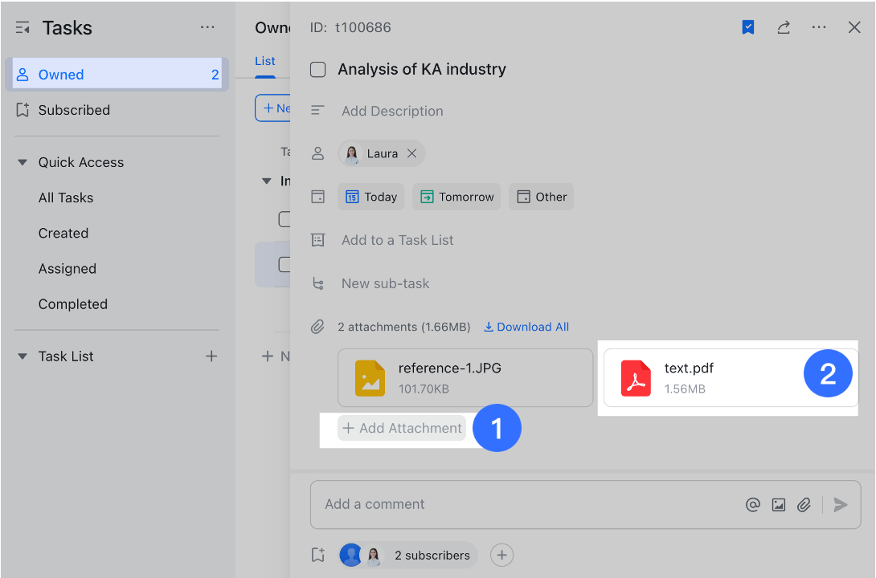Image resolution: width=876 pixels, height=578 pixels.
Task: Click the send comment arrow icon
Action: coord(840,504)
